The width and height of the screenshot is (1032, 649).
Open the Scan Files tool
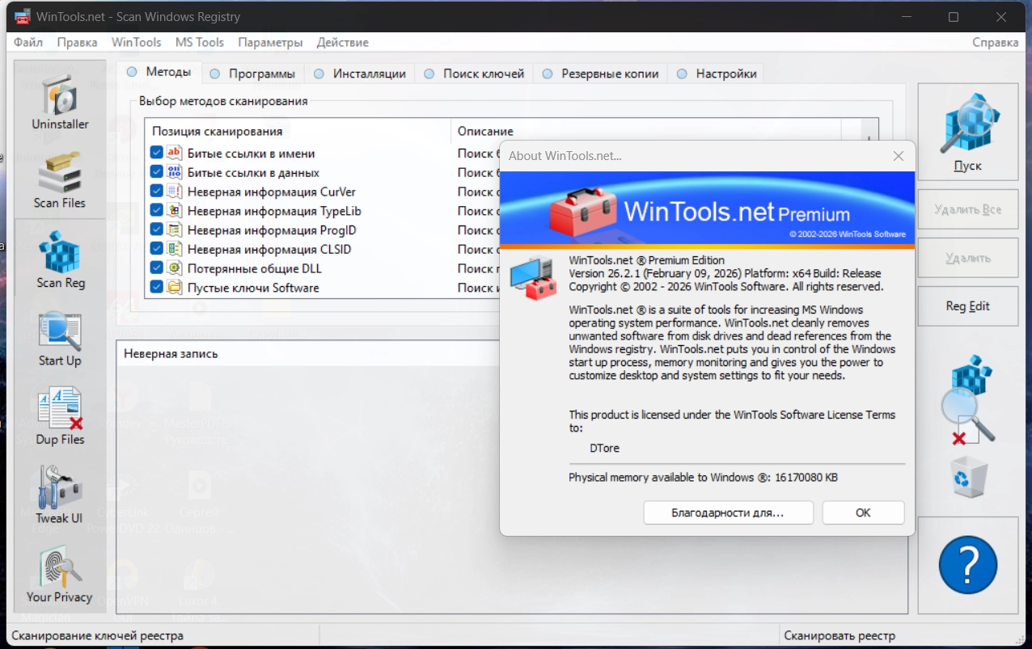pos(60,179)
